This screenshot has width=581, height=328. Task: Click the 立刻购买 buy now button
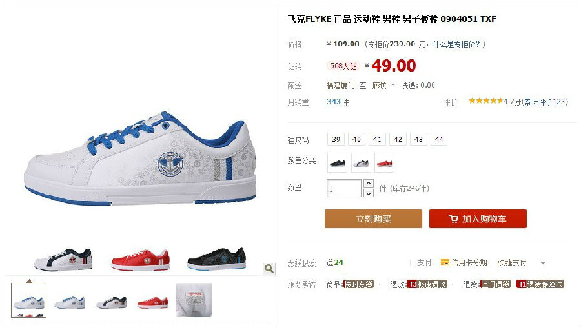coord(374,218)
